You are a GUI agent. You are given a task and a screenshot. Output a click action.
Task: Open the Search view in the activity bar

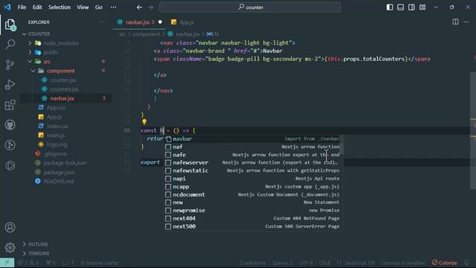(x=10, y=45)
